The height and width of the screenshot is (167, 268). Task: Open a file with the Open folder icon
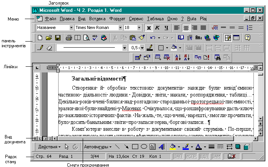pos(49,38)
